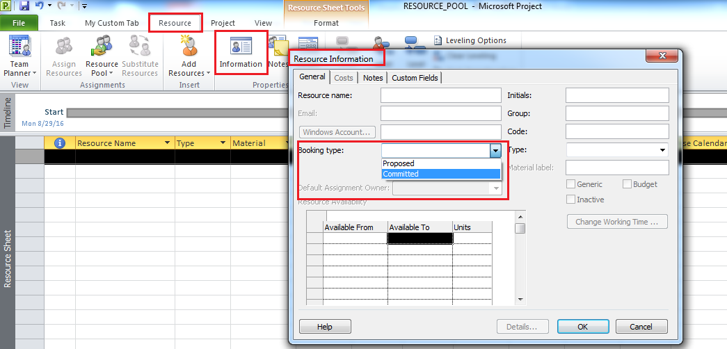
Task: Choose Committed from Booking type list
Action: (x=441, y=174)
